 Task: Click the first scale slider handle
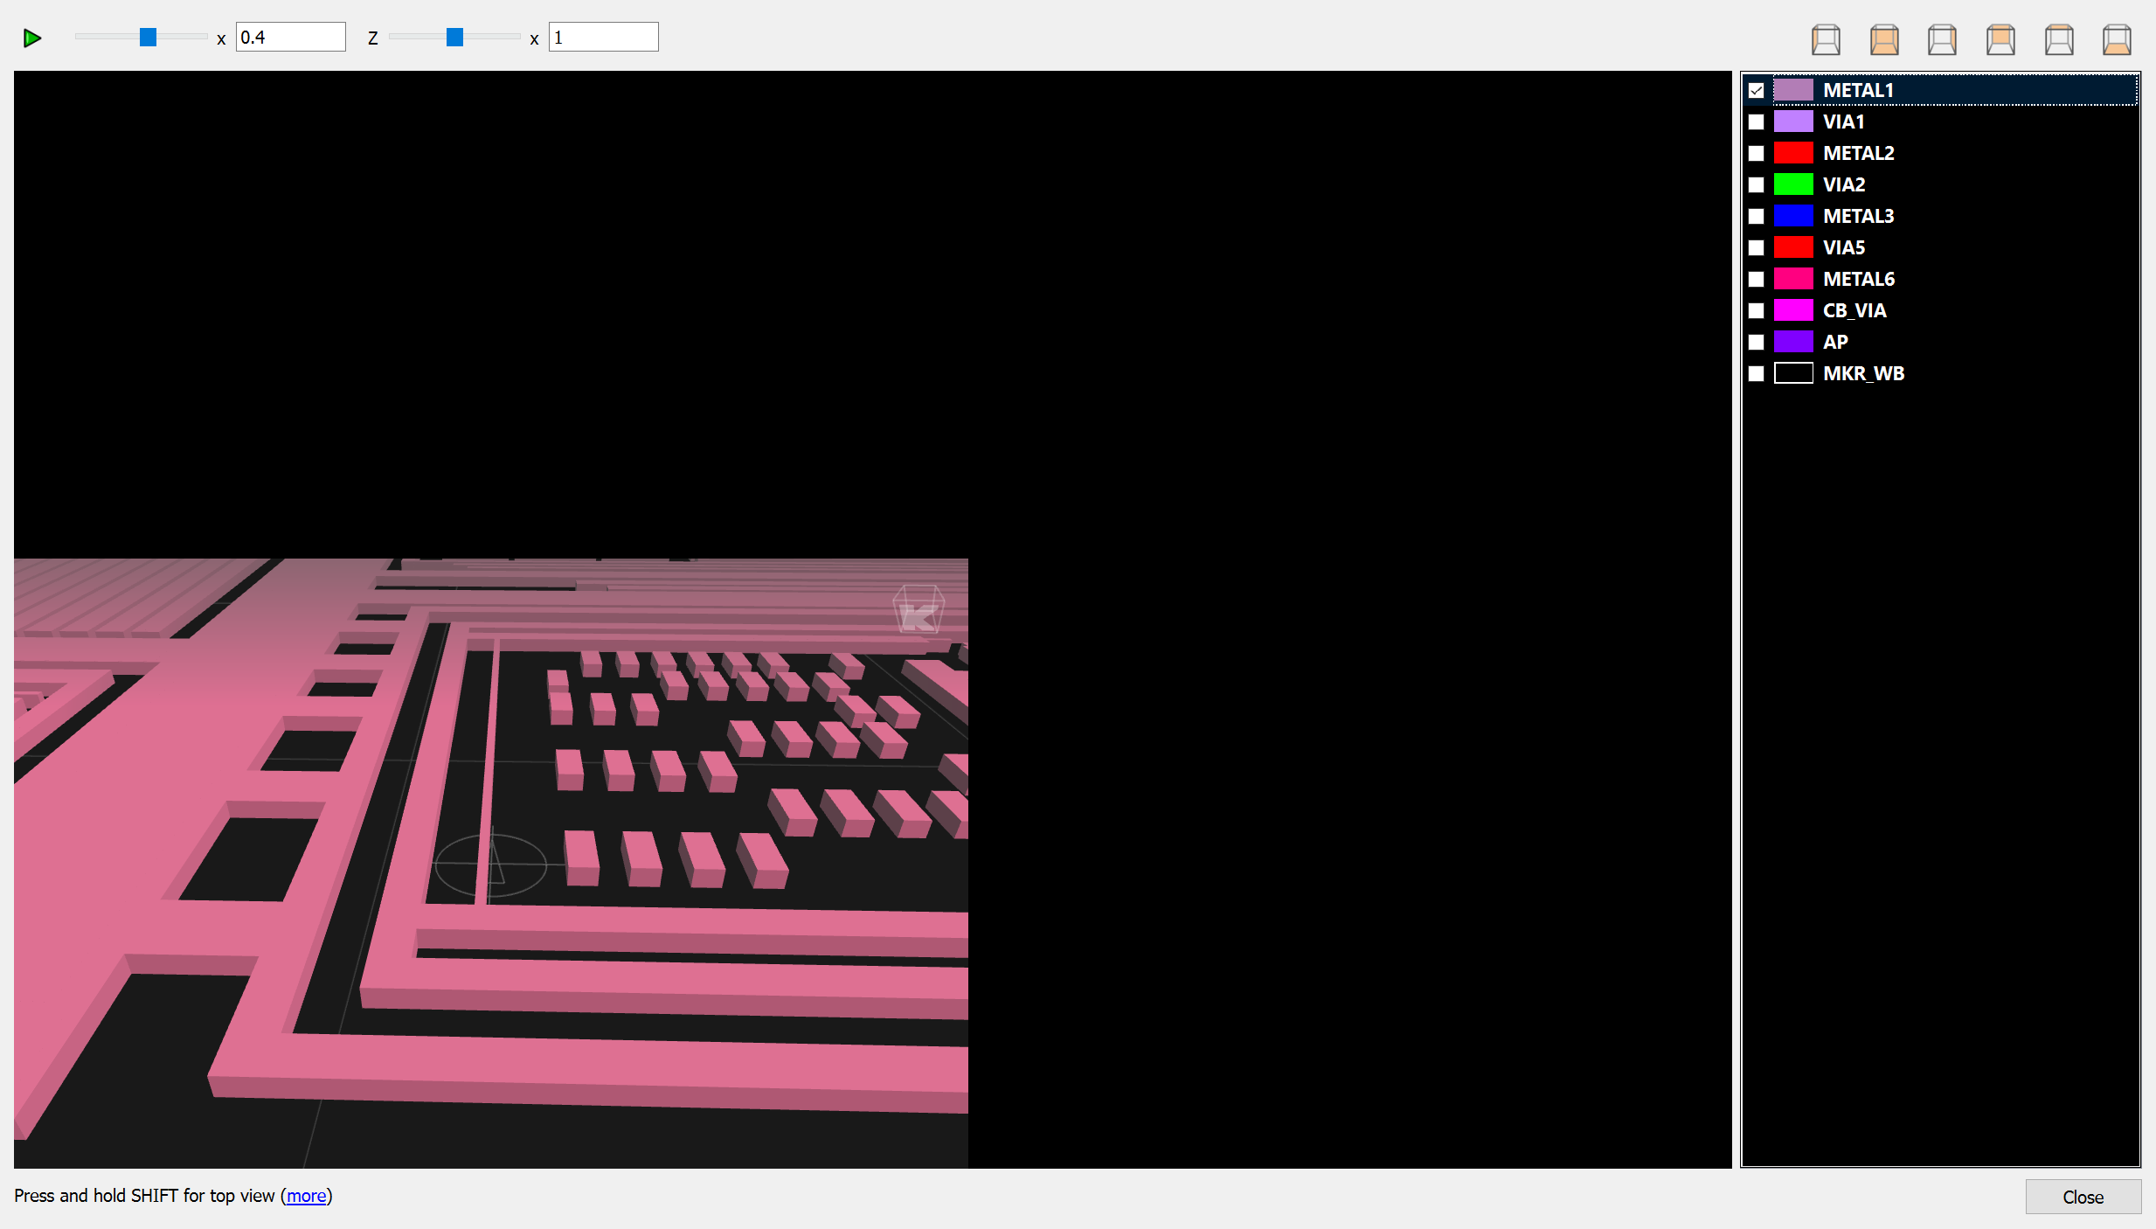(x=148, y=37)
